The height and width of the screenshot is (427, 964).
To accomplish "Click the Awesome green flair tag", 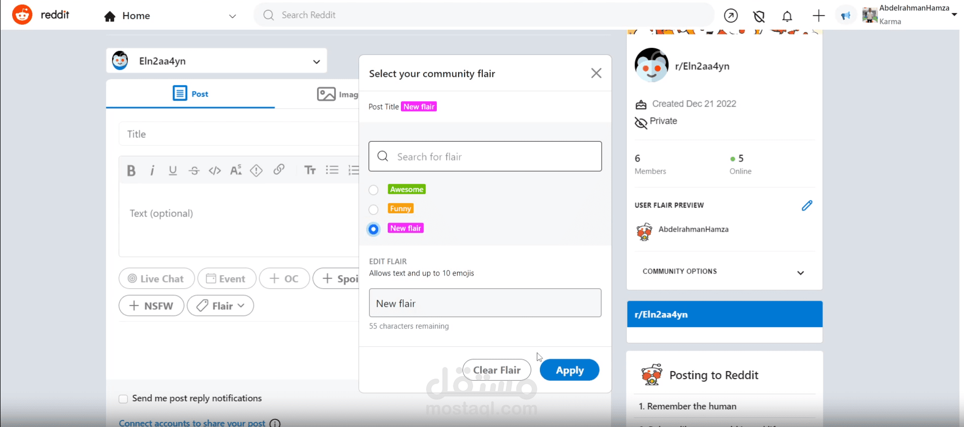I will [407, 189].
